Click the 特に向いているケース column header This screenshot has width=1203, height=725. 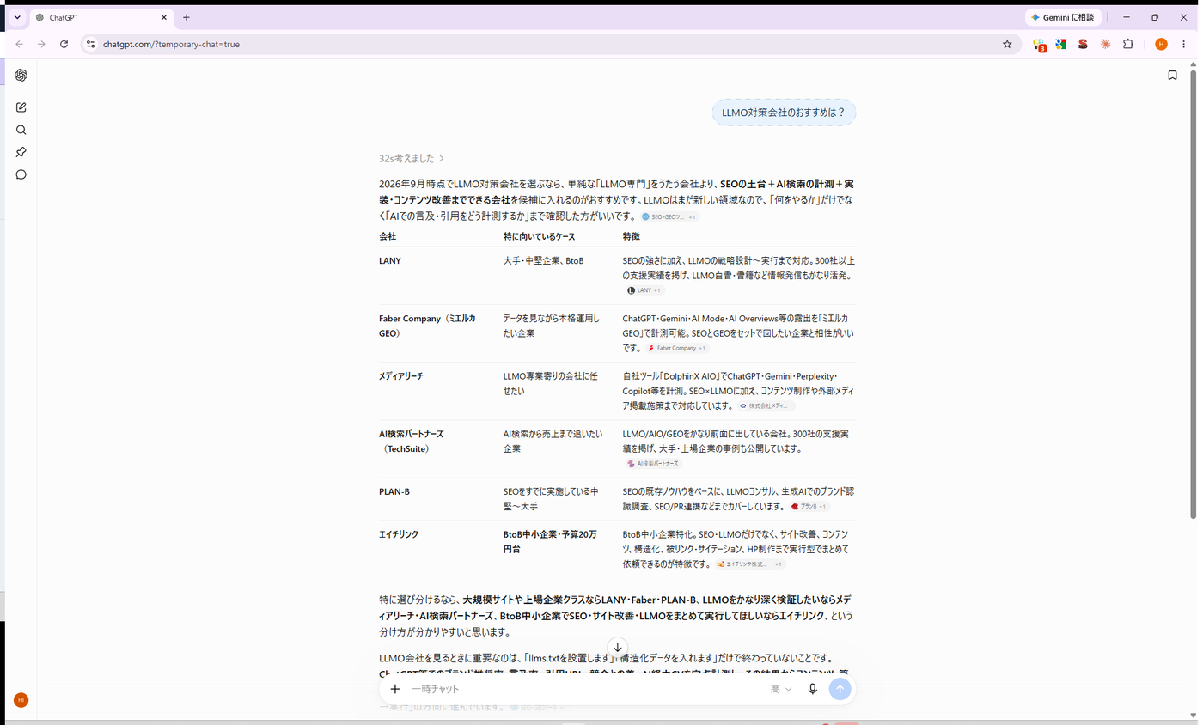click(x=540, y=236)
